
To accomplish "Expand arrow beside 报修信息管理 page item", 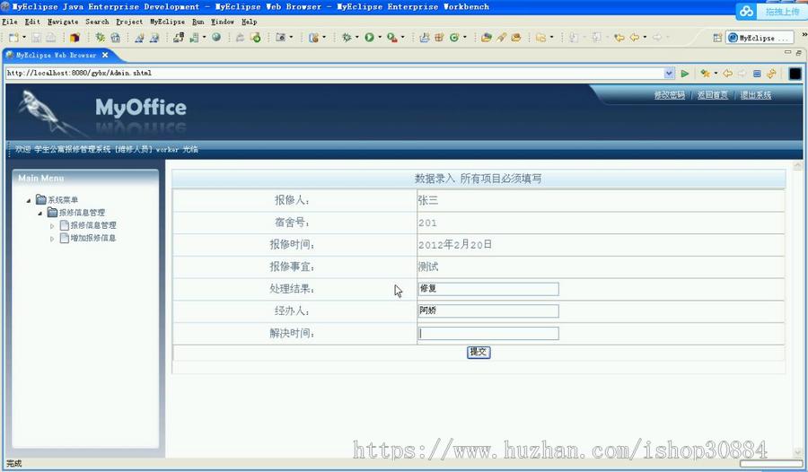I will pyautogui.click(x=52, y=226).
